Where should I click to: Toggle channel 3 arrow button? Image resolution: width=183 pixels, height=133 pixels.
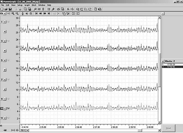click(x=5, y=41)
